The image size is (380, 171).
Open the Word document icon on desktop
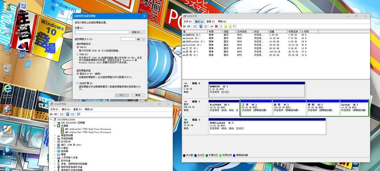click(x=22, y=8)
